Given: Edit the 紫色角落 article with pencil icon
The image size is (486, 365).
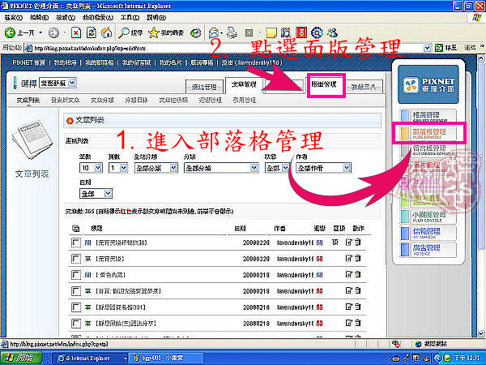Looking at the screenshot, I should click(349, 274).
